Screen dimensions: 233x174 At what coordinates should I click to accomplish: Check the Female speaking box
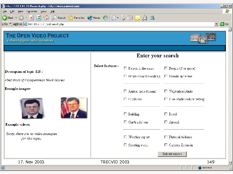point(166,76)
